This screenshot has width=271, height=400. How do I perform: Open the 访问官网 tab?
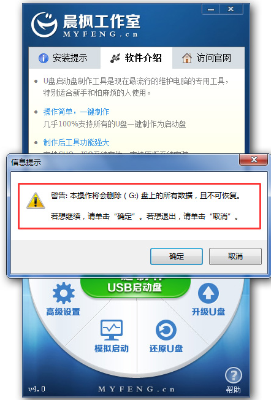coord(208,58)
